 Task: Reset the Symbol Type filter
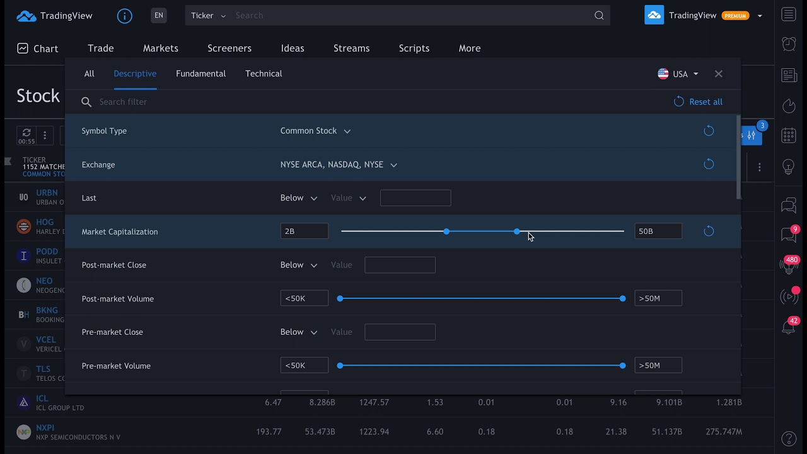[x=709, y=131]
